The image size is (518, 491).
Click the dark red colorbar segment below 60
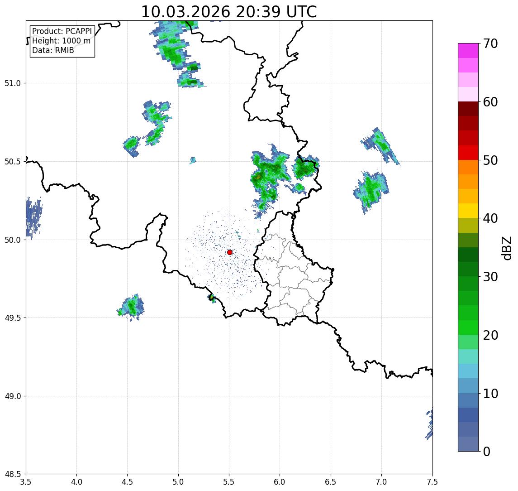click(x=468, y=109)
